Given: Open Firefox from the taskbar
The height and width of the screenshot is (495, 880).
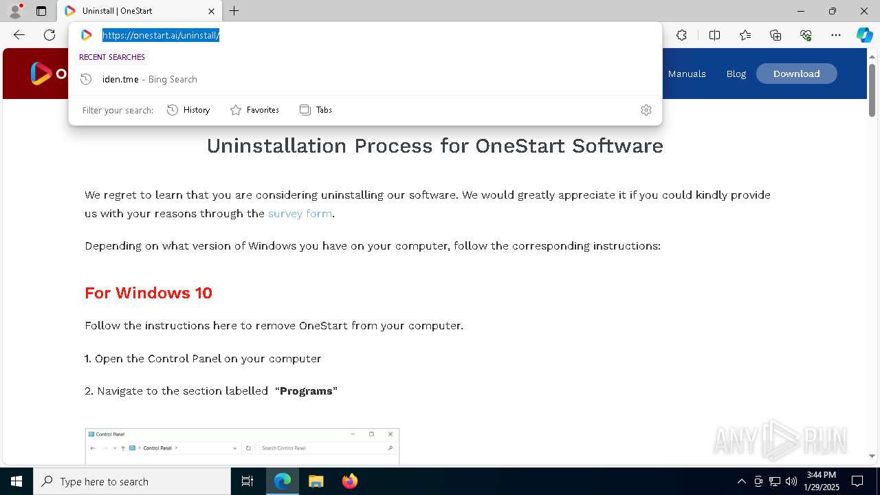Looking at the screenshot, I should [349, 481].
